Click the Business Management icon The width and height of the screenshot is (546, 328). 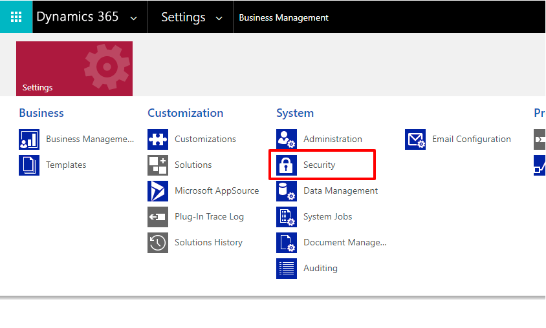coord(29,139)
